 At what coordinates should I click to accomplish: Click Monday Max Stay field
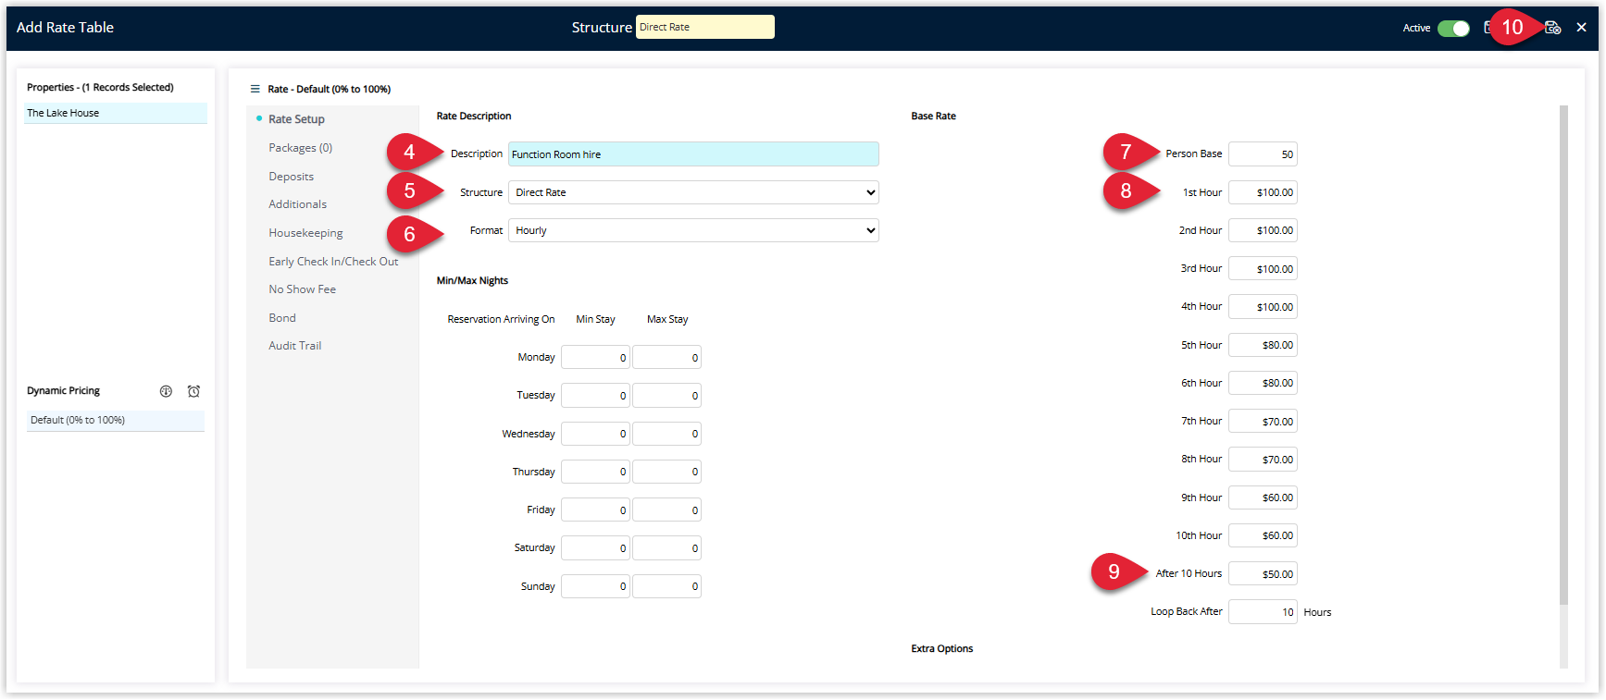pyautogui.click(x=666, y=358)
